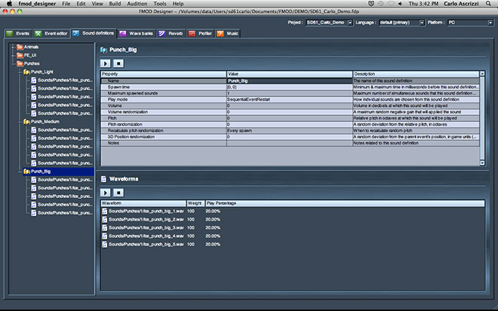Image resolution: width=498 pixels, height=311 pixels.
Task: Select the Punch_Light sound definition
Action: click(x=42, y=72)
